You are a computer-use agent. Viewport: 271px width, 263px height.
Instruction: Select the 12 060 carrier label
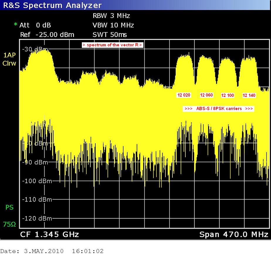coord(206,95)
